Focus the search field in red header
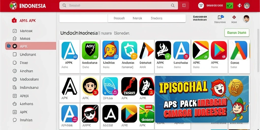This screenshot has width=260, height=130. (x=119, y=6)
